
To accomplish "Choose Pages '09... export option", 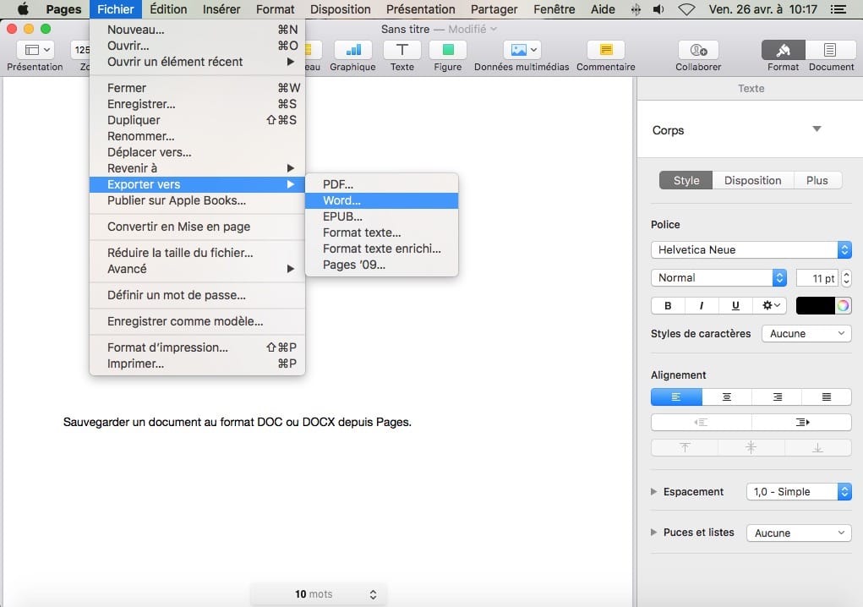I will (381, 265).
